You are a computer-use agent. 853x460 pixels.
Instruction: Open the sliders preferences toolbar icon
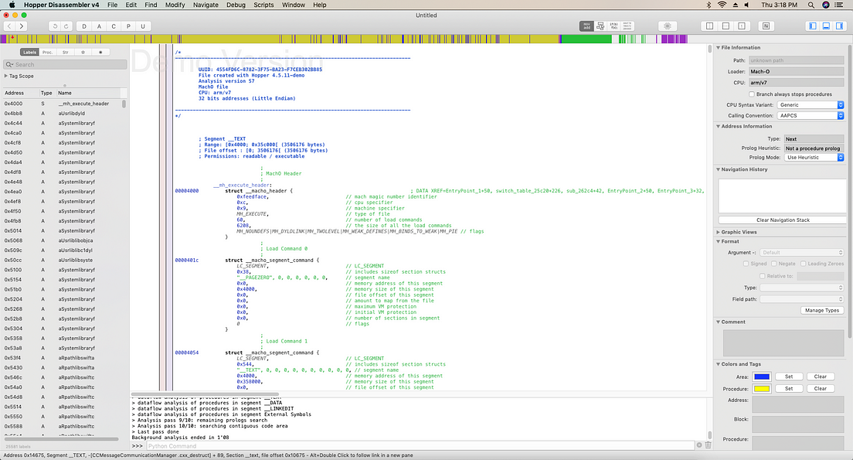coord(766,26)
